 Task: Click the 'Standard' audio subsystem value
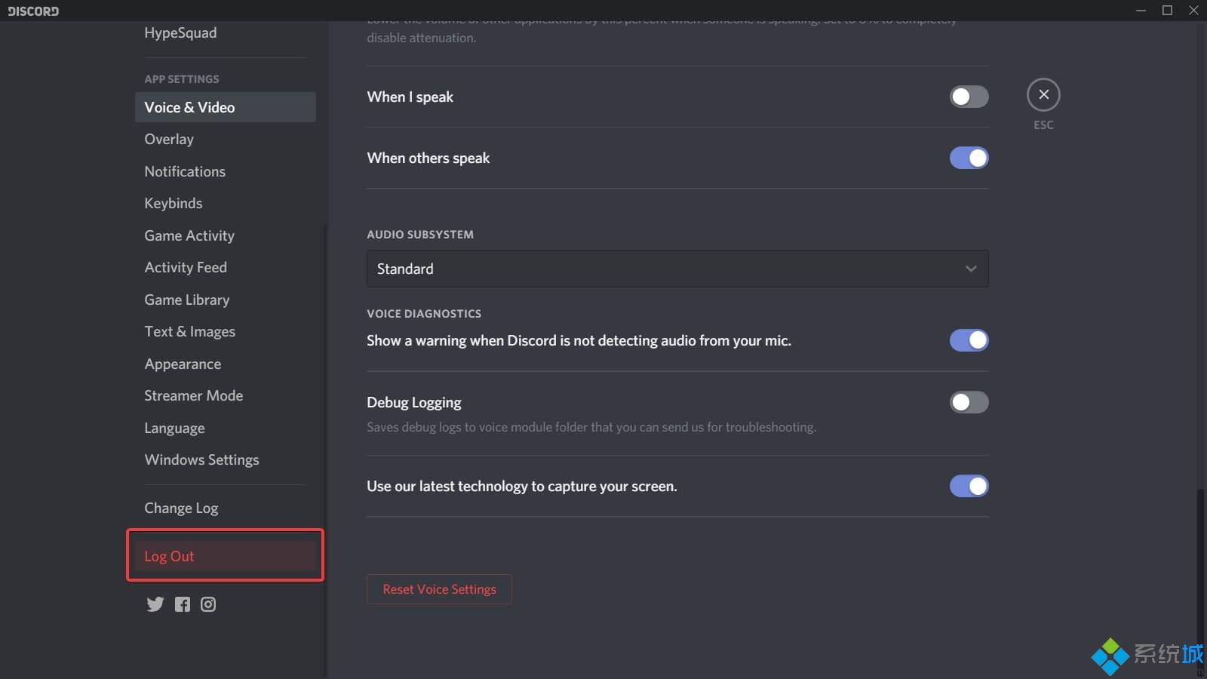(x=405, y=269)
